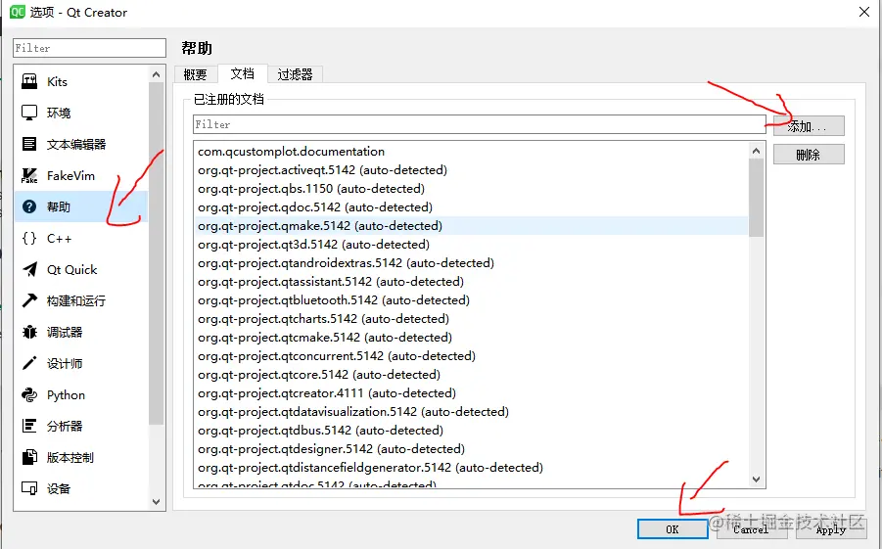Select the Kits category icon
882x549 pixels.
click(x=29, y=81)
